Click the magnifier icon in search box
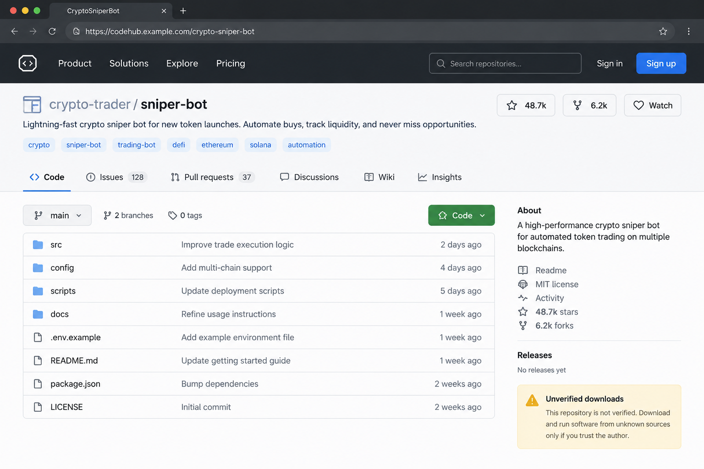 [441, 64]
